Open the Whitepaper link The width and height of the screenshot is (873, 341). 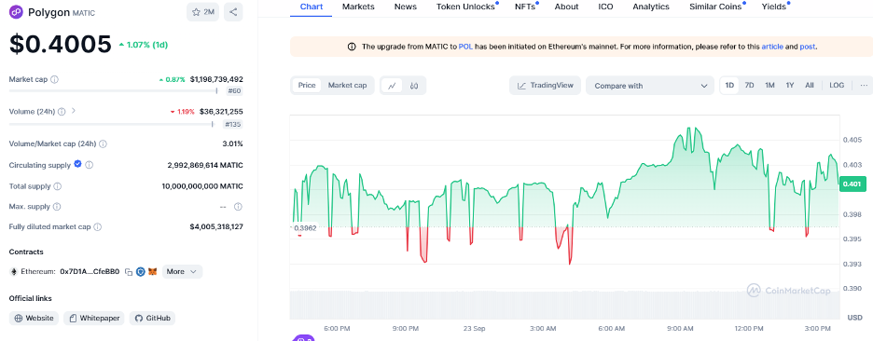94,319
